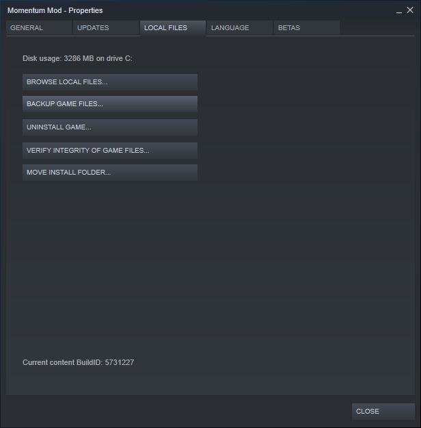The image size is (421, 428).
Task: Start Backup Game Files
Action: 110,103
